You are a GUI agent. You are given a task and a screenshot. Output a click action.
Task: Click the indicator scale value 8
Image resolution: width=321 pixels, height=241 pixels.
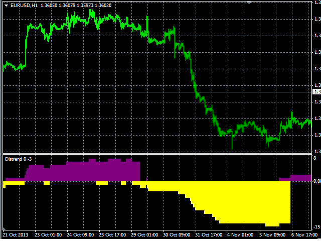point(315,158)
